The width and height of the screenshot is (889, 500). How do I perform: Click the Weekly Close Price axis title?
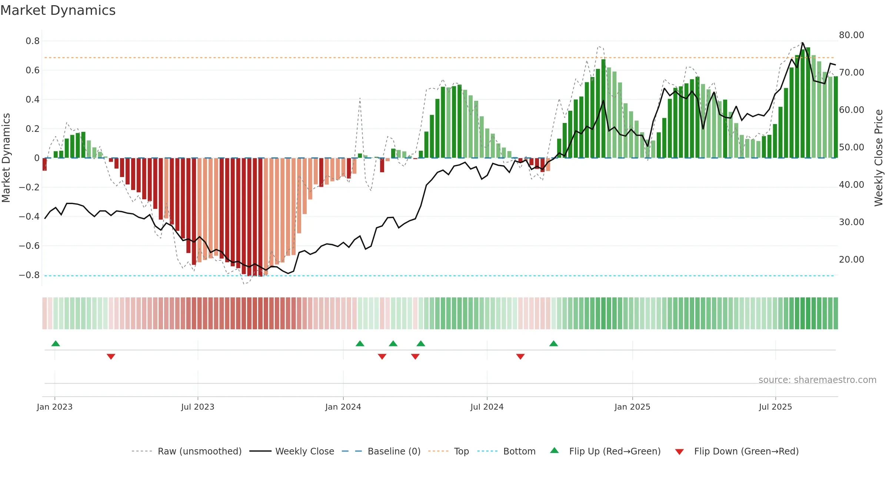879,158
